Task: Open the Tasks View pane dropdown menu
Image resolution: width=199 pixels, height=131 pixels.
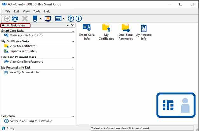Action: [68, 25]
